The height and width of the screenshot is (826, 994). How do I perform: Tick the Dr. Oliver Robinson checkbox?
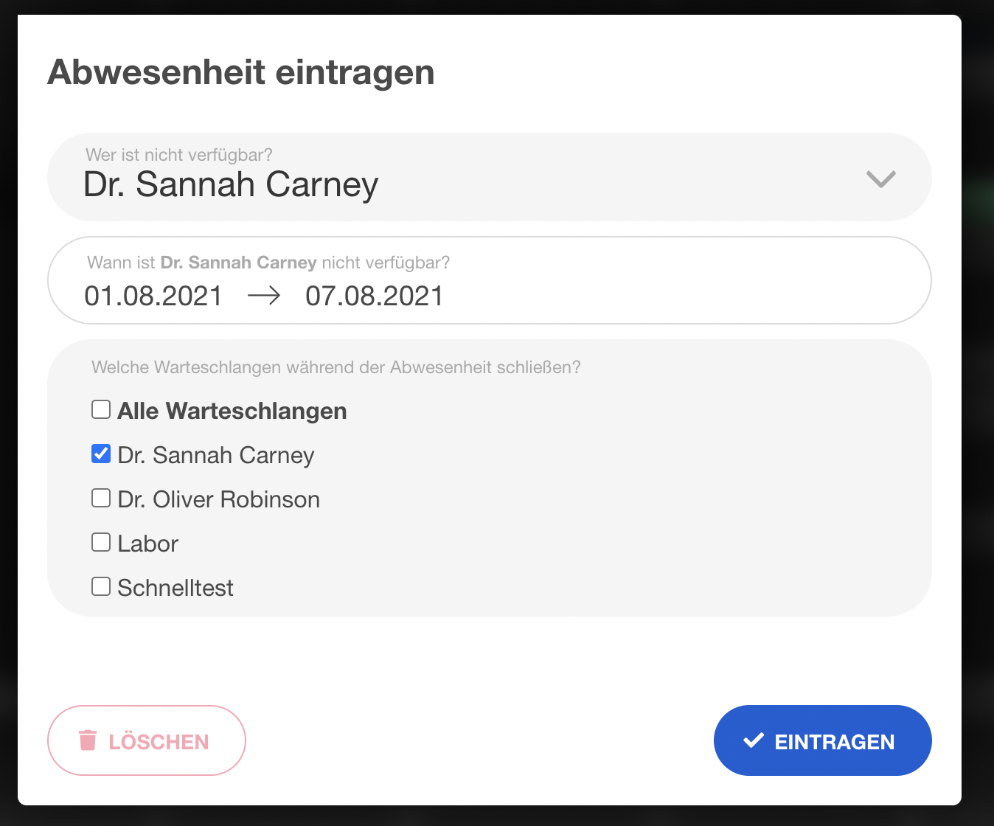(101, 498)
